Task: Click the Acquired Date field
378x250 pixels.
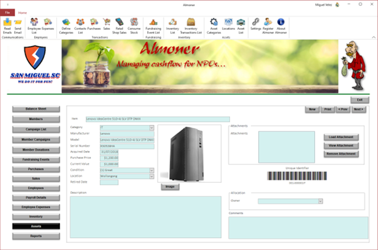Action: click(109, 152)
